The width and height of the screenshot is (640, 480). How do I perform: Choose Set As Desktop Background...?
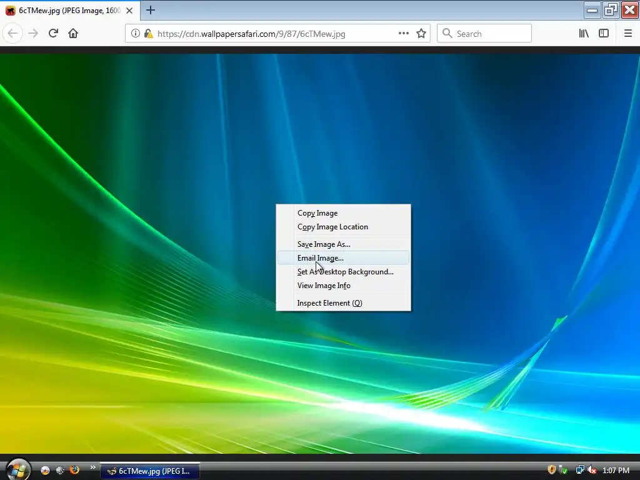343,272
